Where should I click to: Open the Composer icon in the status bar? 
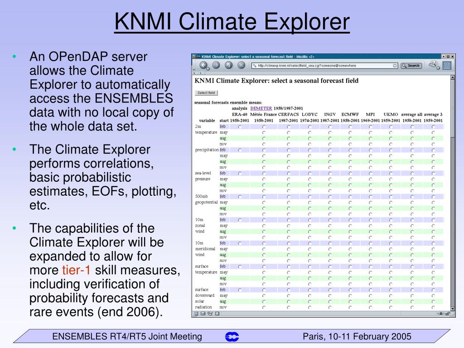(x=210, y=314)
